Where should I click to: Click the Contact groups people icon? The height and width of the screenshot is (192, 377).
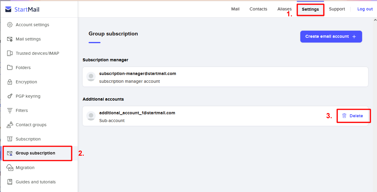[10, 125]
